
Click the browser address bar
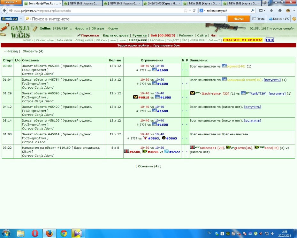click(97, 11)
